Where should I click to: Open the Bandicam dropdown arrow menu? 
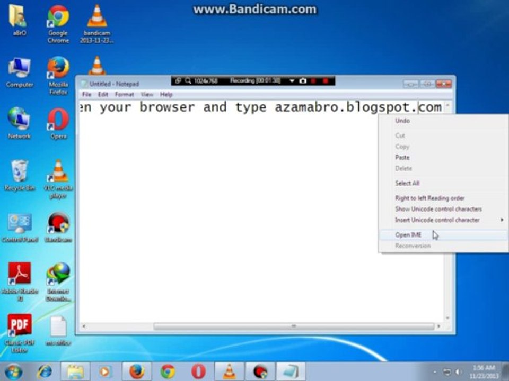pos(292,81)
